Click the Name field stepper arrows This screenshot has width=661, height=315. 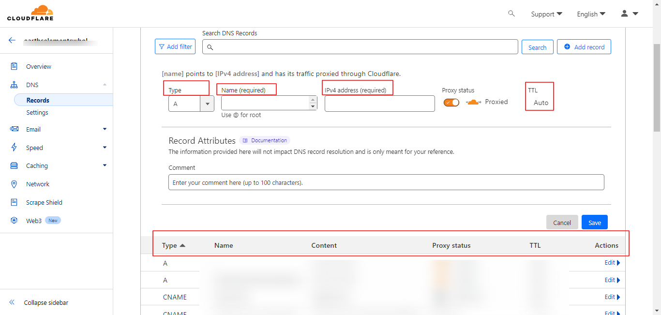[313, 103]
